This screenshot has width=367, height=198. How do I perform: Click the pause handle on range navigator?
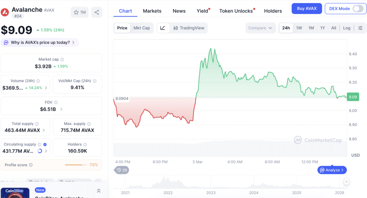click(347, 182)
